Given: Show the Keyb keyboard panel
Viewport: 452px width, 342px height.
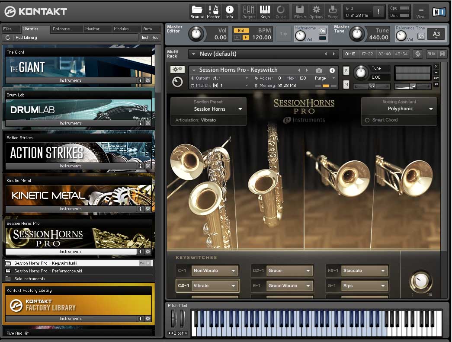Looking at the screenshot, I should pyautogui.click(x=265, y=11).
